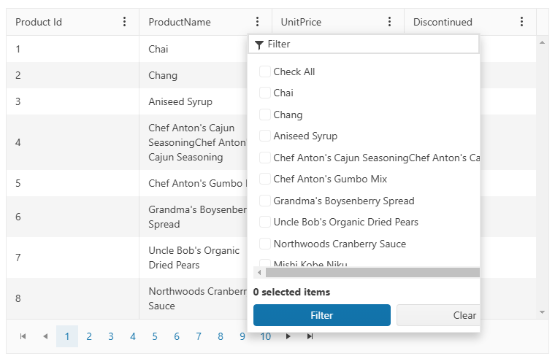Go to the next page arrow
Screen dimensions: 555x356
[288, 336]
